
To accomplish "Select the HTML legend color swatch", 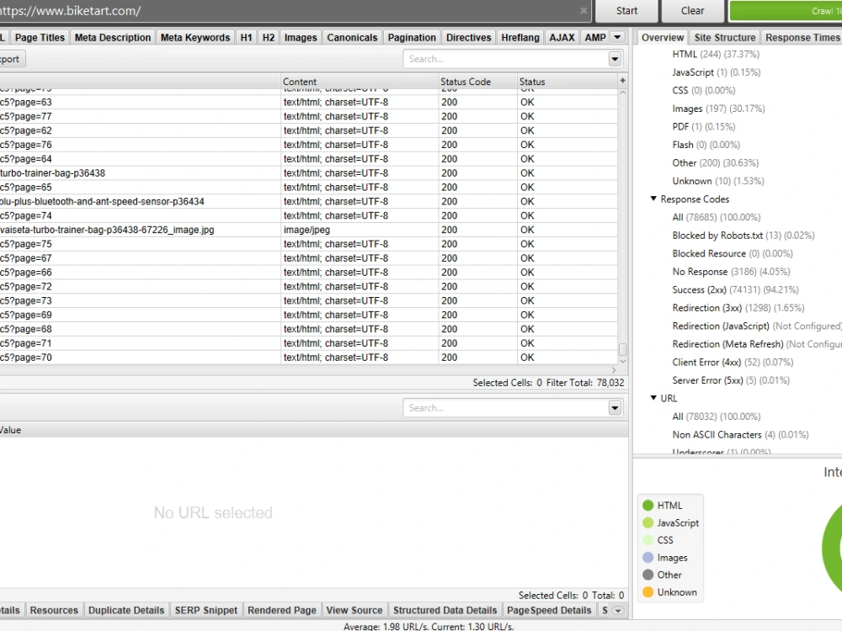I will 647,506.
